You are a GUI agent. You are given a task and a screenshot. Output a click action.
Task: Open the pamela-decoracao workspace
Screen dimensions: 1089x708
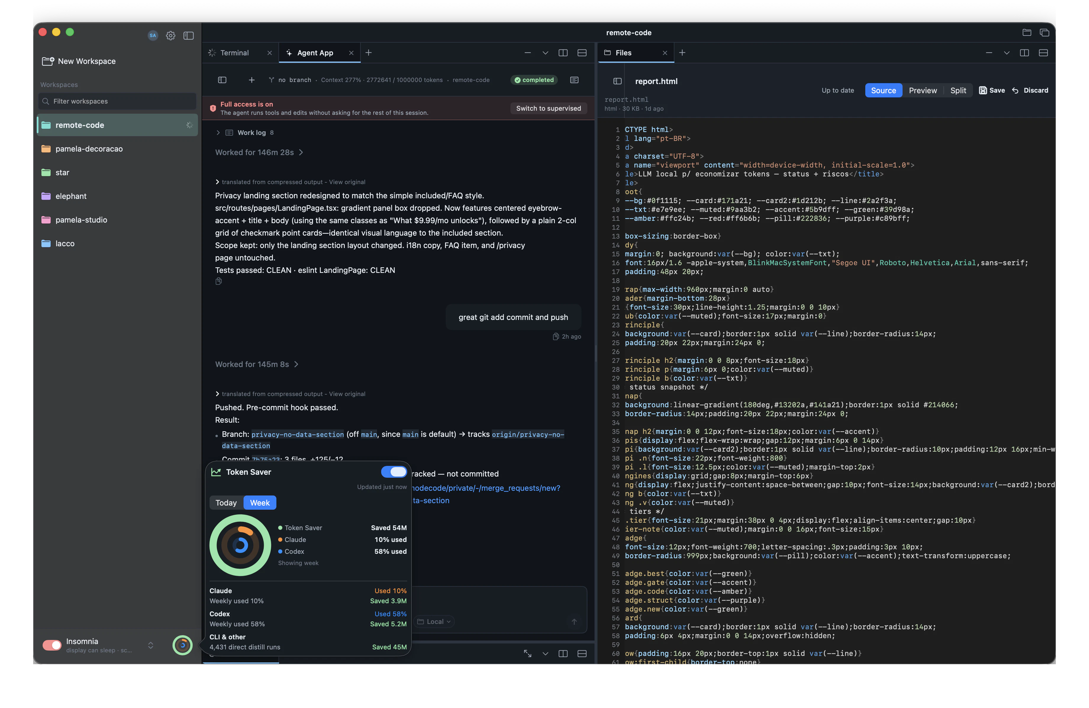point(117,149)
